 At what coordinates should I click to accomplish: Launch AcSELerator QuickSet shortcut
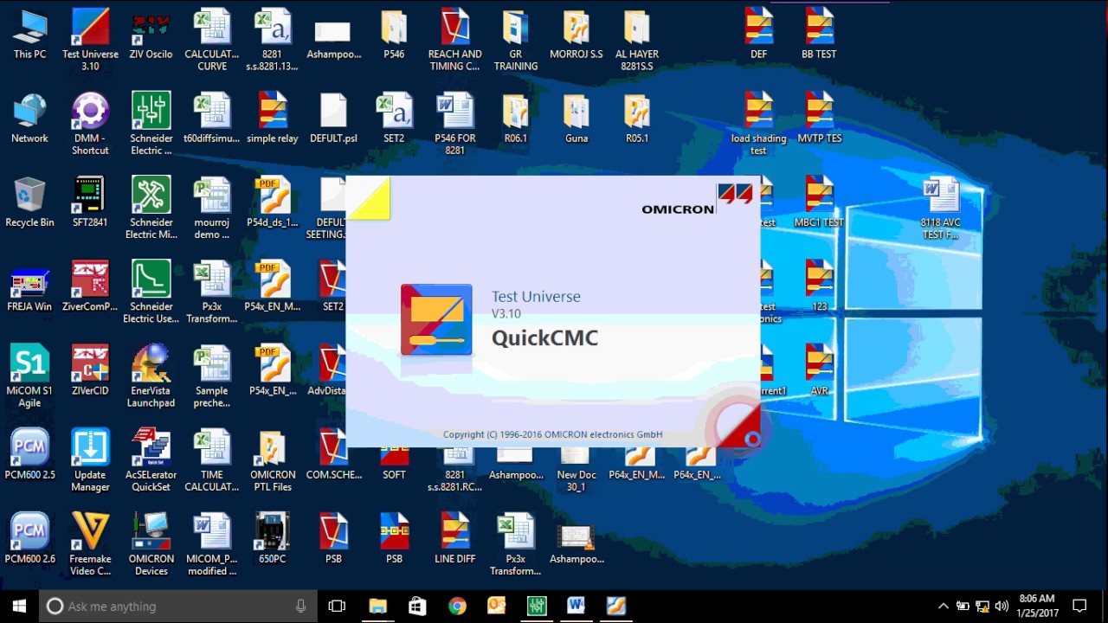pyautogui.click(x=151, y=459)
